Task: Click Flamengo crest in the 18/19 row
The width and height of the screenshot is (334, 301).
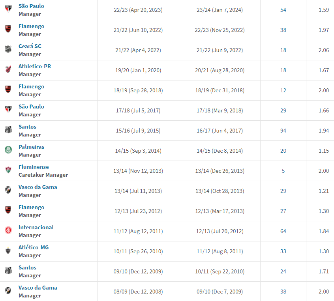Action: (x=8, y=90)
